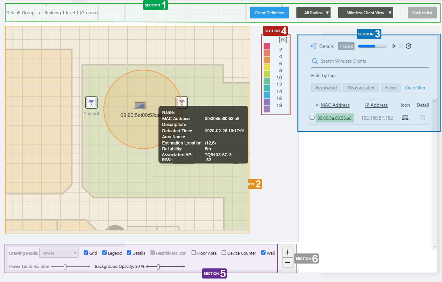Click the play button in Details panel

394,46
